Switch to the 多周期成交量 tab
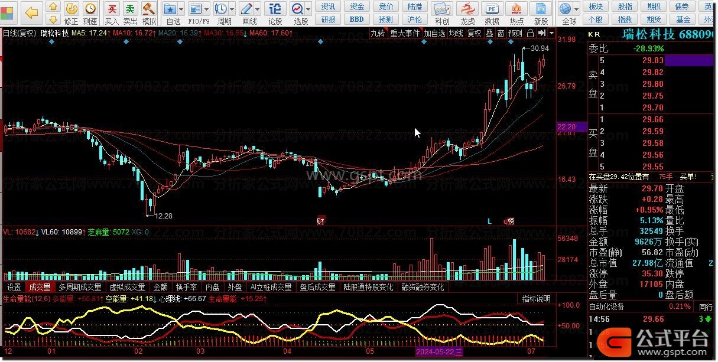Screen dimensions: 718x362 pyautogui.click(x=80, y=287)
